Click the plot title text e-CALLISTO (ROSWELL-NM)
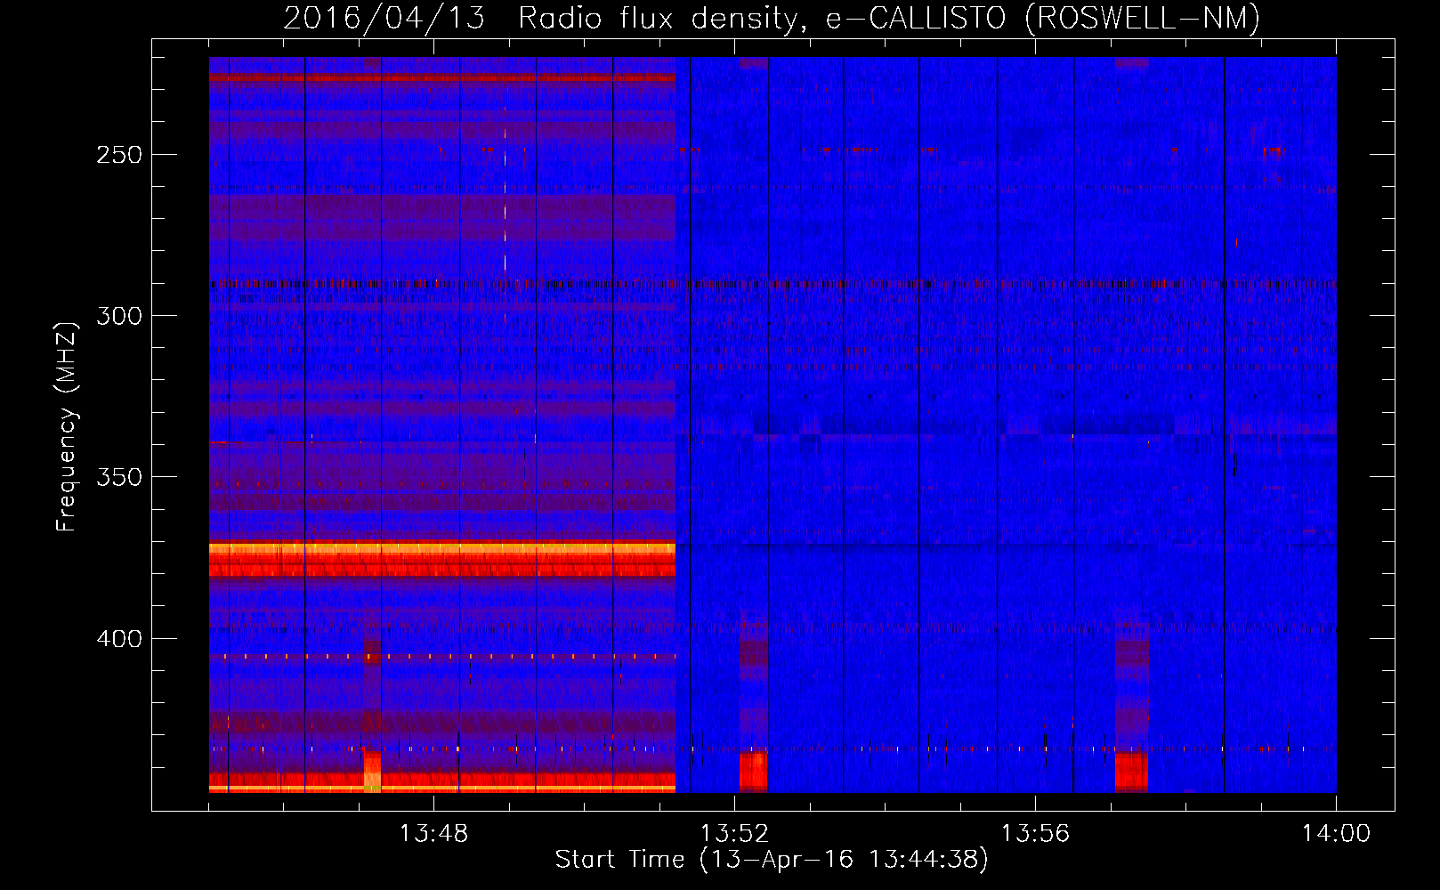The height and width of the screenshot is (890, 1440). 1042,18
